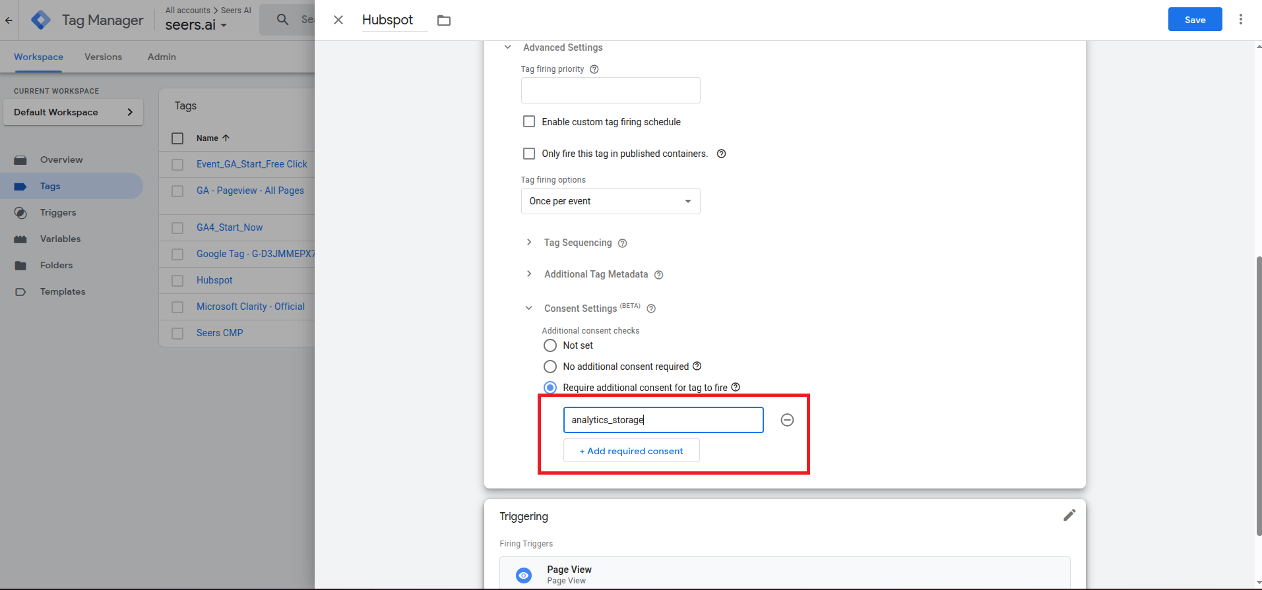Open the GA4_Start_Now tag

point(230,227)
